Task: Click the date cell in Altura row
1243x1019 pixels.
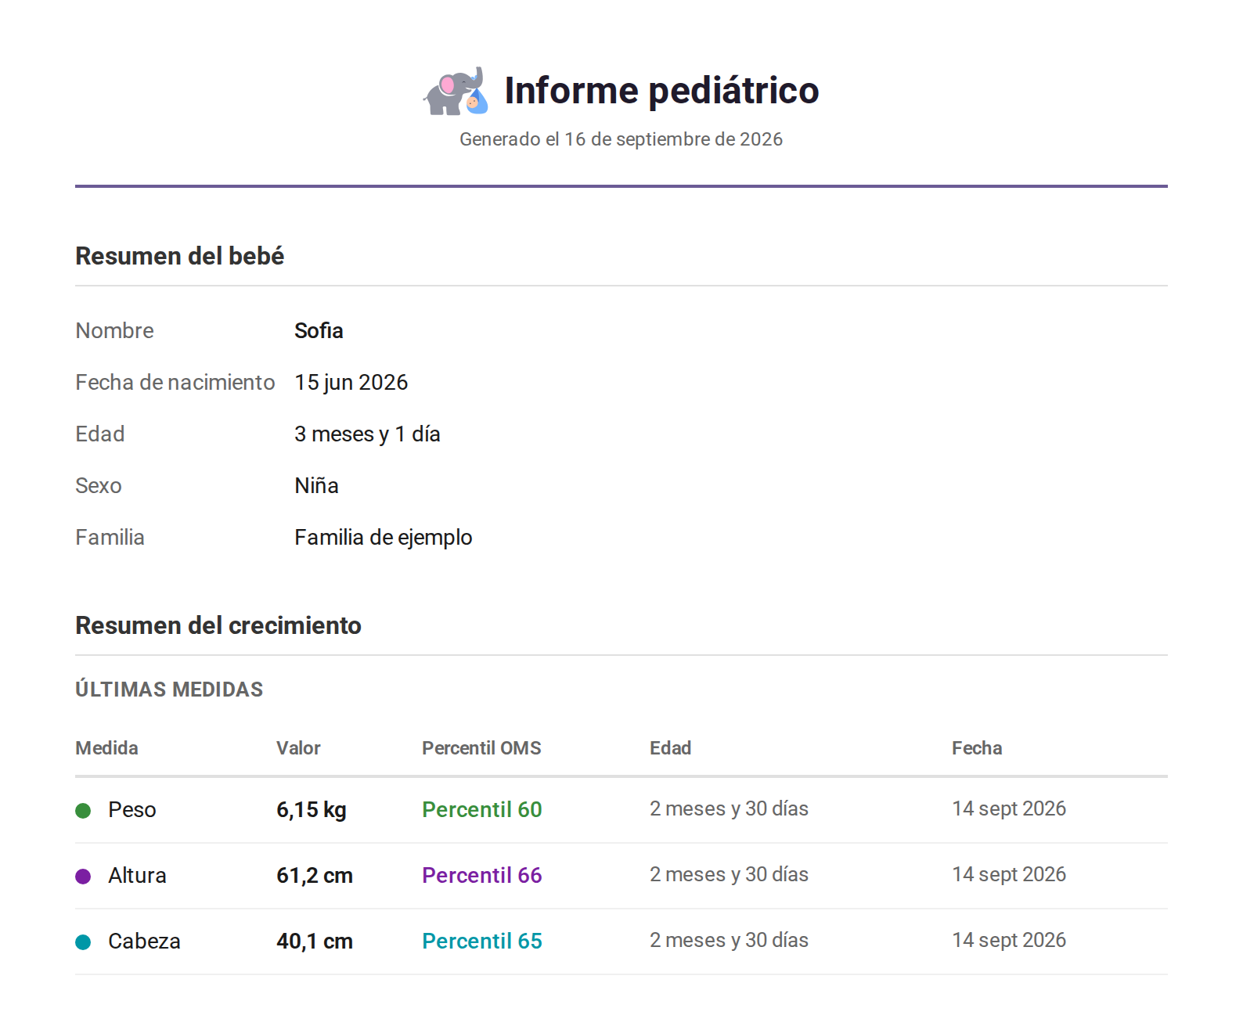Action: click(x=1009, y=874)
